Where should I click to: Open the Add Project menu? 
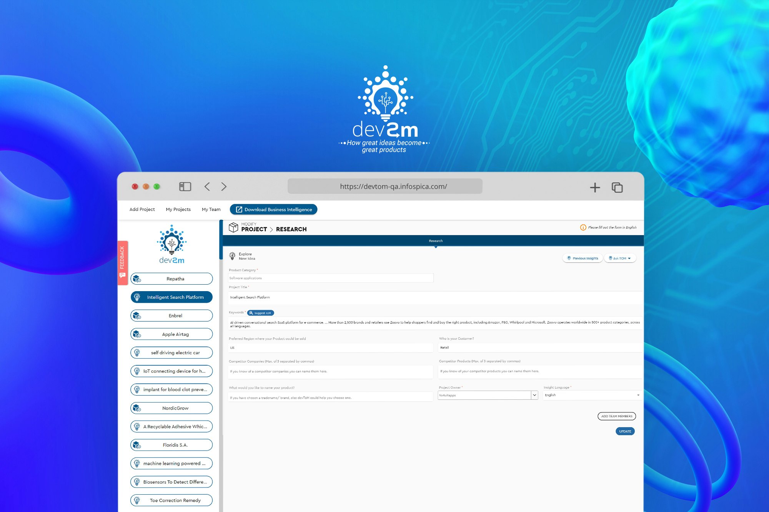pos(142,209)
